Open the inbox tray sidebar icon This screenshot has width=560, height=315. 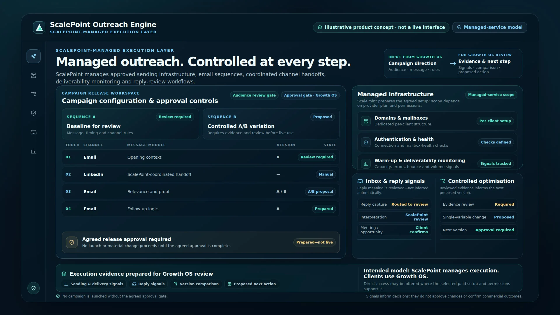tap(34, 132)
